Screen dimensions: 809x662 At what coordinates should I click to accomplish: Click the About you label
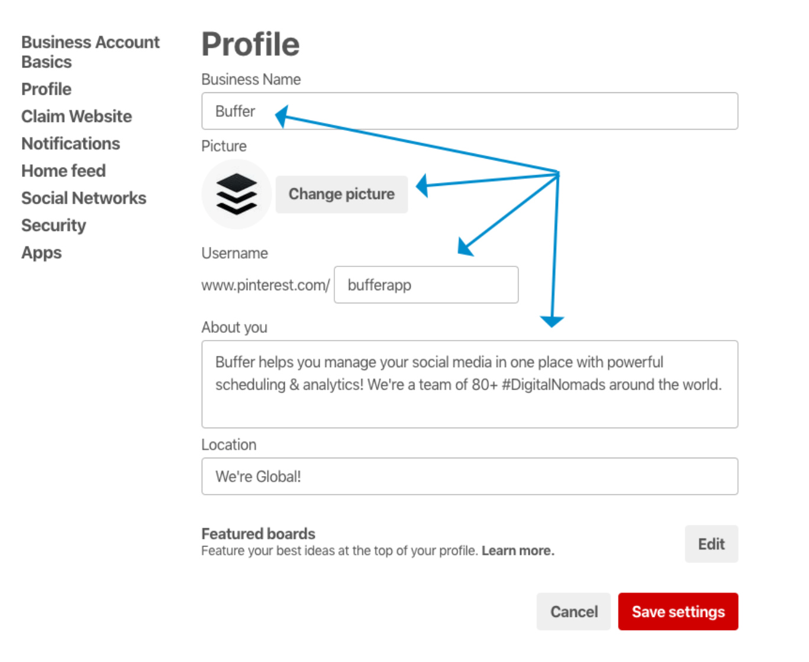point(234,327)
